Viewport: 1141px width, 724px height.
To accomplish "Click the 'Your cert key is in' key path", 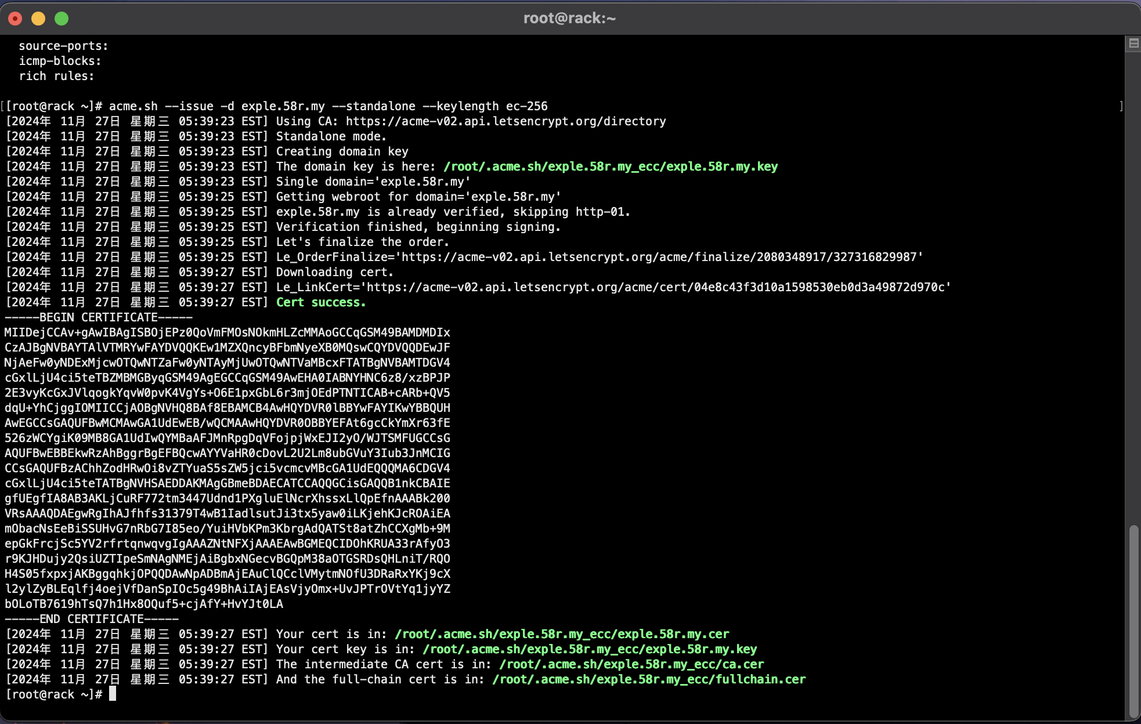I will [590, 649].
